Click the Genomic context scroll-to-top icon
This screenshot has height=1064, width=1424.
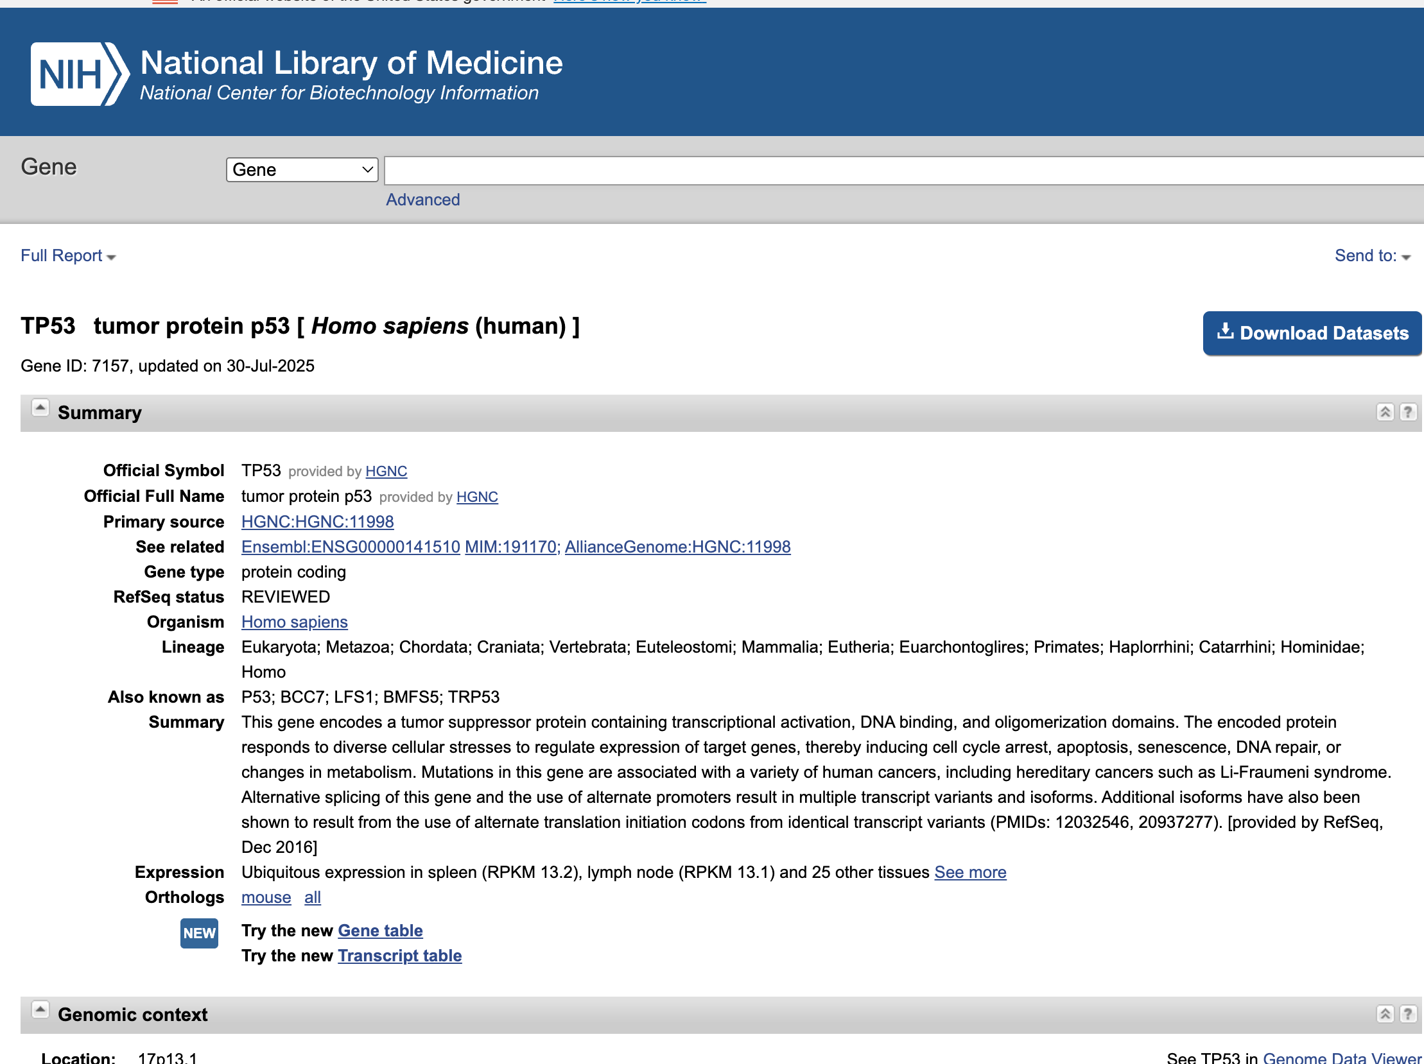click(1385, 1015)
